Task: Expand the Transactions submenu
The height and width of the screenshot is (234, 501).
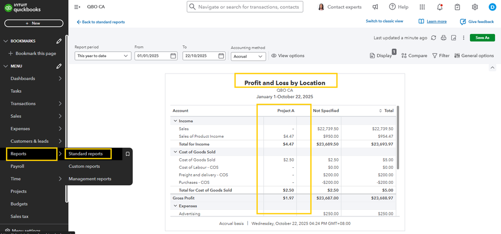Action: tap(60, 103)
